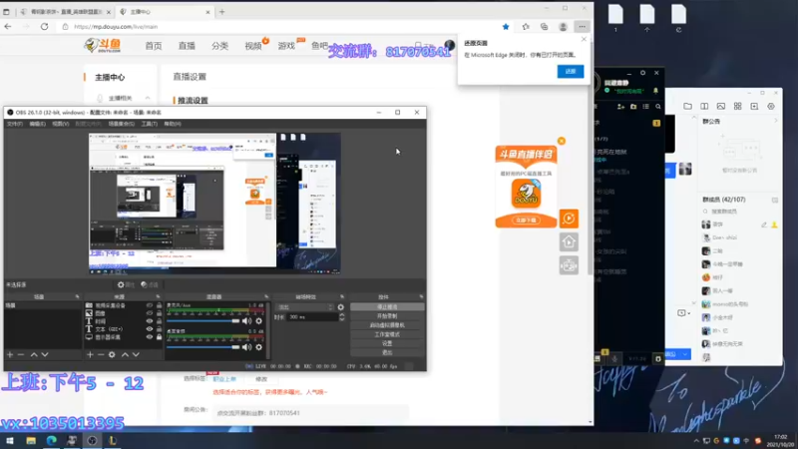
Task: Mute the 麦克风/Aux speaker icon
Action: (246, 321)
